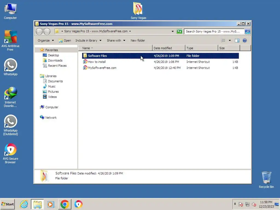
Task: Click the arrow after the path name
Action: coord(130,31)
